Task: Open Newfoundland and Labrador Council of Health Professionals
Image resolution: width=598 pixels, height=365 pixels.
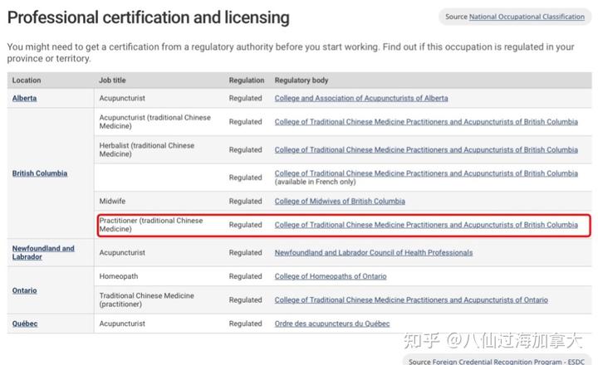Action: click(x=374, y=253)
